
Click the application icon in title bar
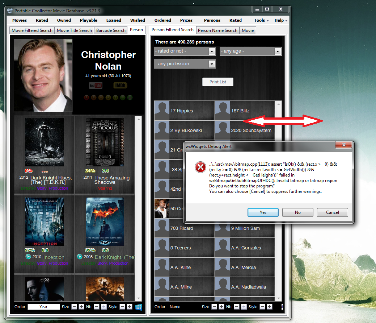pyautogui.click(x=10, y=11)
